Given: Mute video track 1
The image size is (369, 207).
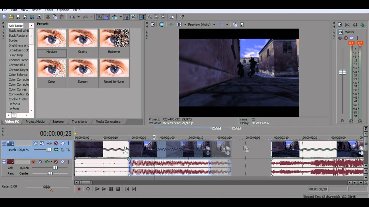Looking at the screenshot, I should coord(63,143).
